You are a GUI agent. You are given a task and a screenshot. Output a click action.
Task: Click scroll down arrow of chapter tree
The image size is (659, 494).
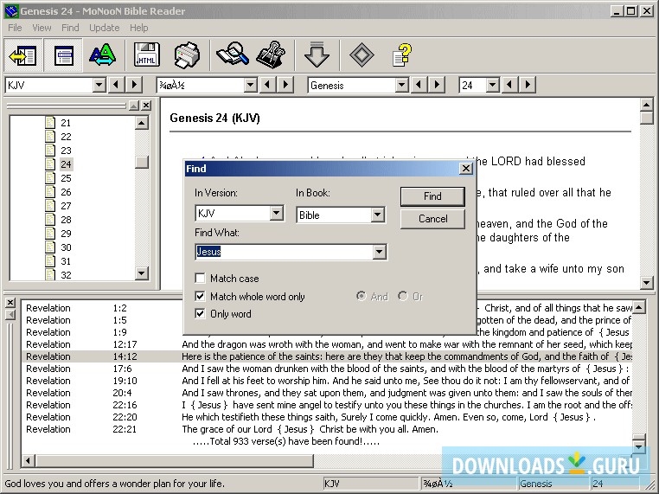(142, 273)
